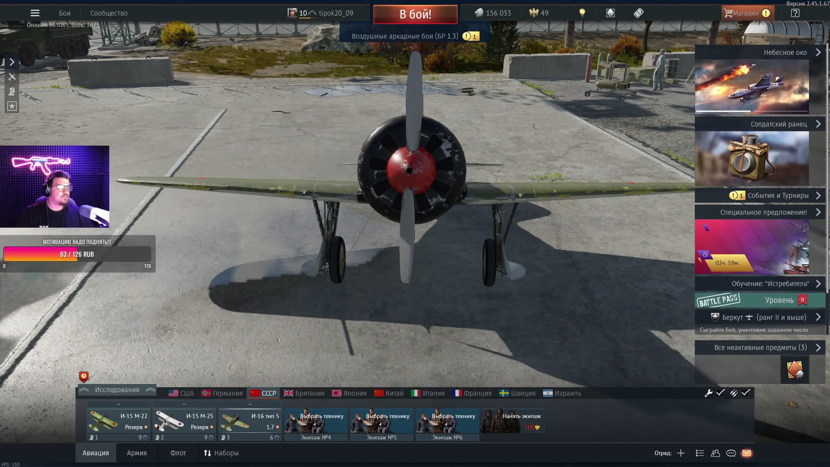Open the pilot crew icon on left sidebar
The width and height of the screenshot is (830, 467).
coord(12,91)
